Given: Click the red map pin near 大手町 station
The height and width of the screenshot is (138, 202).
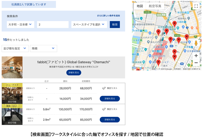Looking at the screenshot, I should click(158, 32).
